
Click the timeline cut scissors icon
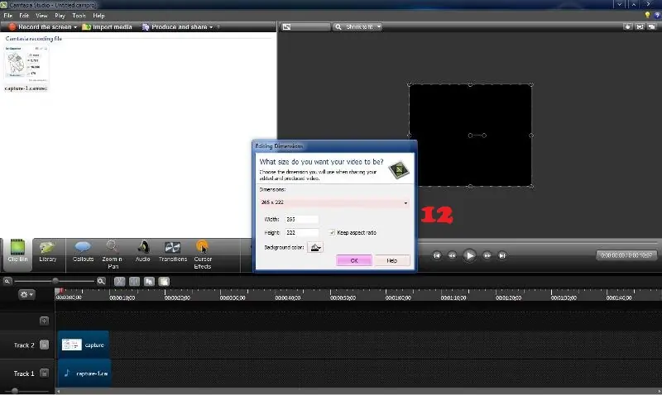pyautogui.click(x=120, y=282)
